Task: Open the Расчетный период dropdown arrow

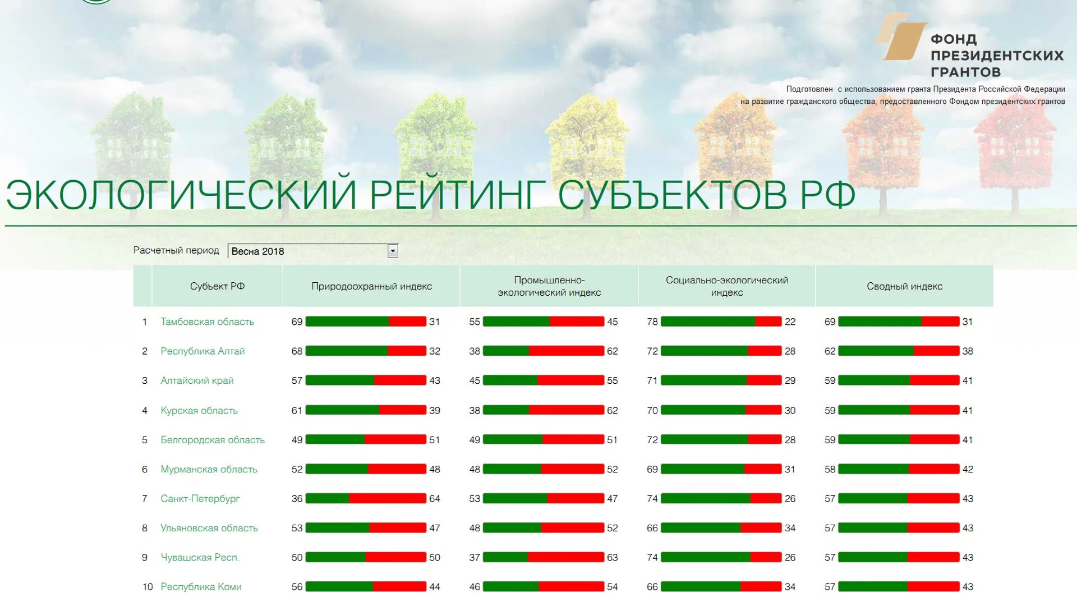Action: 393,251
